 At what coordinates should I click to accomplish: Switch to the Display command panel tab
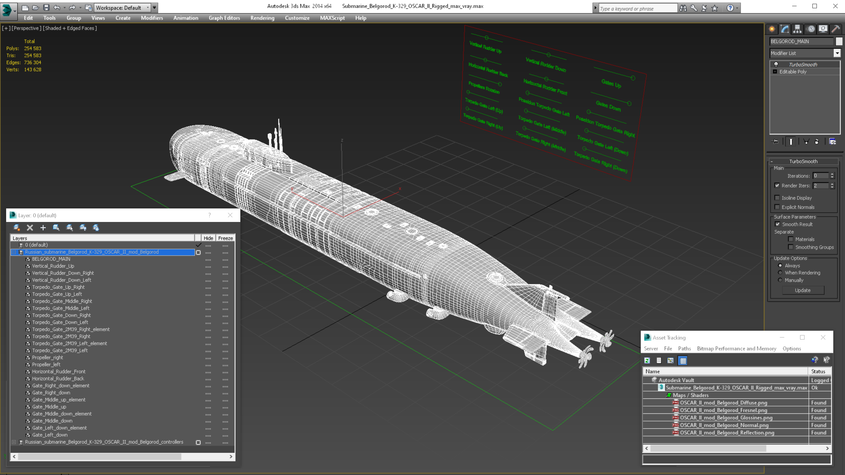[823, 29]
